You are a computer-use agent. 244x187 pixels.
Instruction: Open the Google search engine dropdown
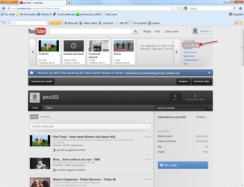[x=186, y=9]
